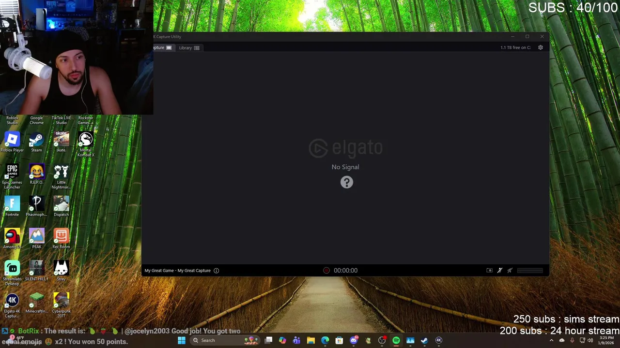Launch Mortal Kombat X desktop icon

click(x=86, y=145)
